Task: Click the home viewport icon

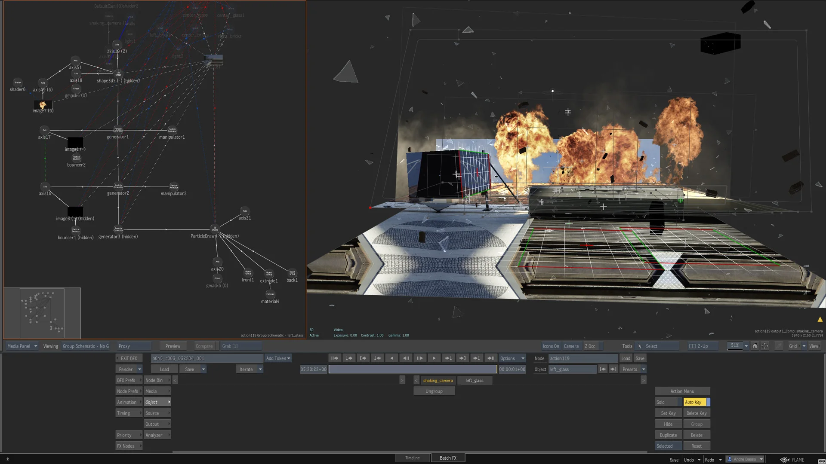Action: (755, 346)
